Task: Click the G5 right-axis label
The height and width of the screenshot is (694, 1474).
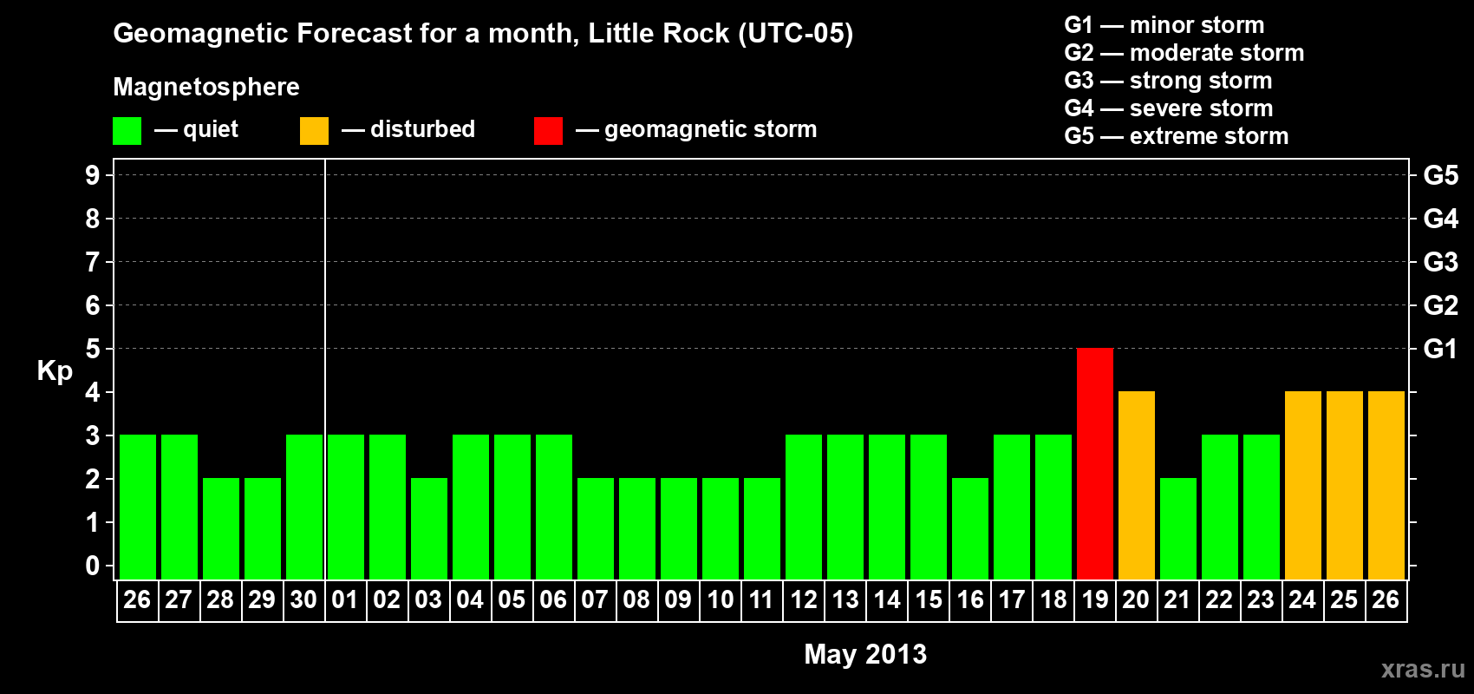Action: [1440, 175]
